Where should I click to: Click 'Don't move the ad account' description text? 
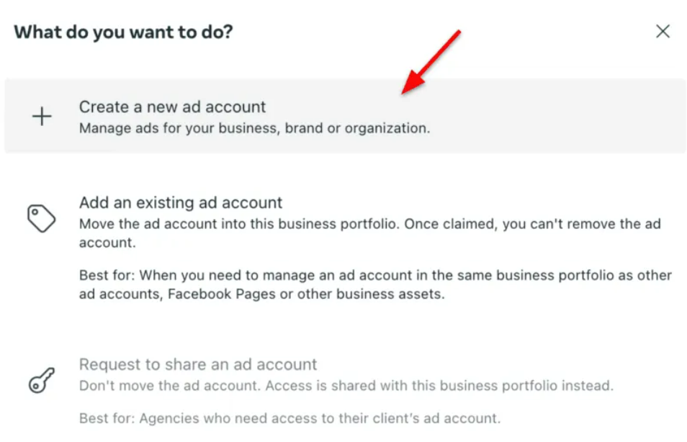170,386
